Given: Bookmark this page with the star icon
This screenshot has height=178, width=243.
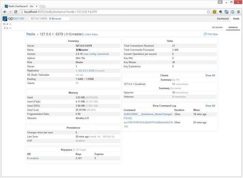Looking at the screenshot, I should [x=208, y=12].
